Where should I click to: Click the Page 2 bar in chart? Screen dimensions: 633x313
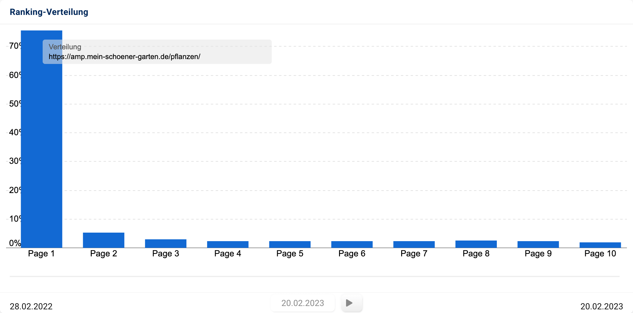click(104, 240)
